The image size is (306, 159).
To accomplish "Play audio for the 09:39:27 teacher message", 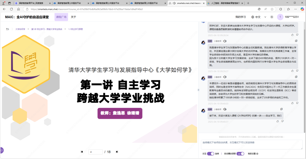I will point(225,41).
